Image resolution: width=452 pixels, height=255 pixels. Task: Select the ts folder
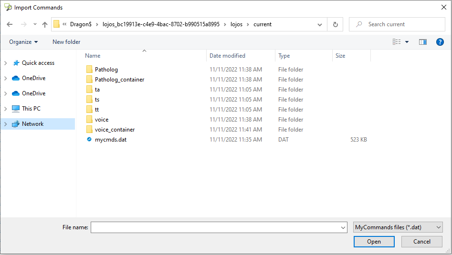(97, 100)
